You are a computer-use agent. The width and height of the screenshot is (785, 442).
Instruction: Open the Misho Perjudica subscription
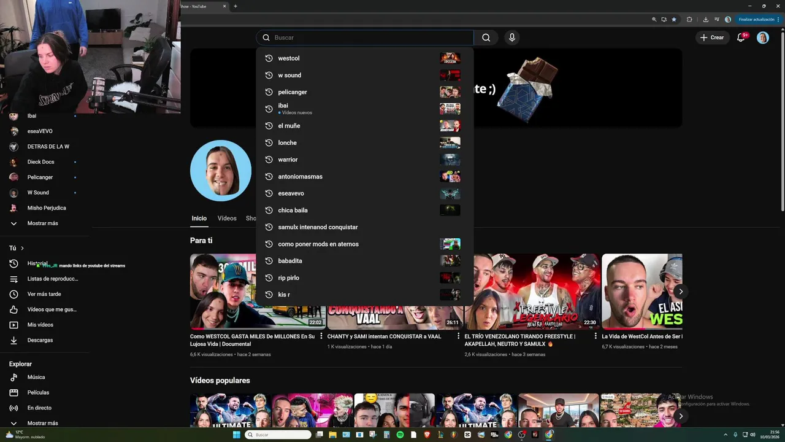44,208
